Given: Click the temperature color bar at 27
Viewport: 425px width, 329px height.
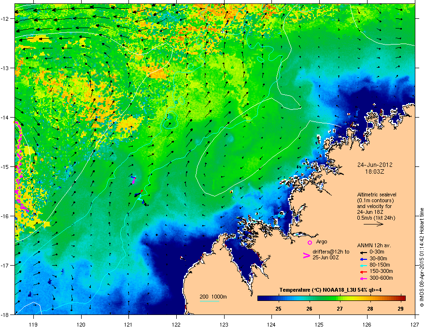Looking at the screenshot, I should point(340,299).
